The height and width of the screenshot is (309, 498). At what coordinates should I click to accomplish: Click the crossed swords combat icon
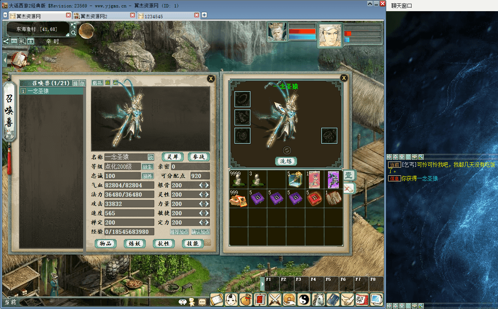coord(275,299)
